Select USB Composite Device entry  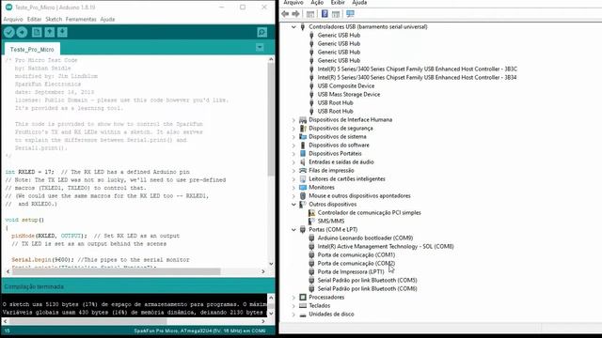coord(346,85)
